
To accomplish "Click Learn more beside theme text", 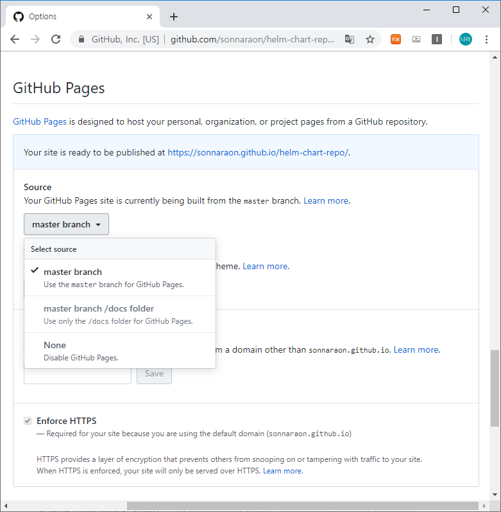I will point(265,266).
